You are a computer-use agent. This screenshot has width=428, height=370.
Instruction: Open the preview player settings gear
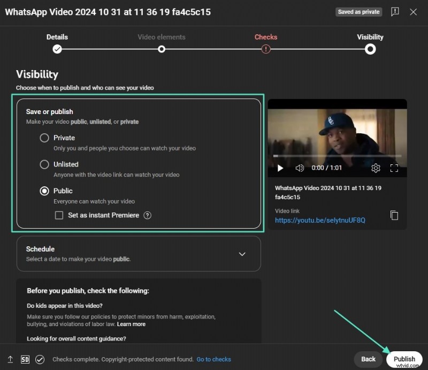tap(376, 168)
